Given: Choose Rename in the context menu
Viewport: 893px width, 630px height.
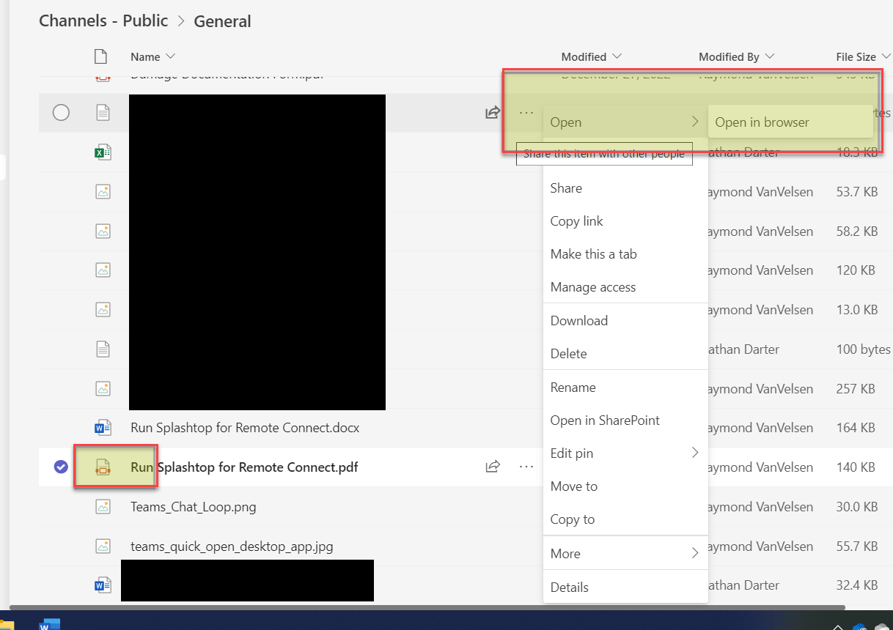Looking at the screenshot, I should coord(625,388).
